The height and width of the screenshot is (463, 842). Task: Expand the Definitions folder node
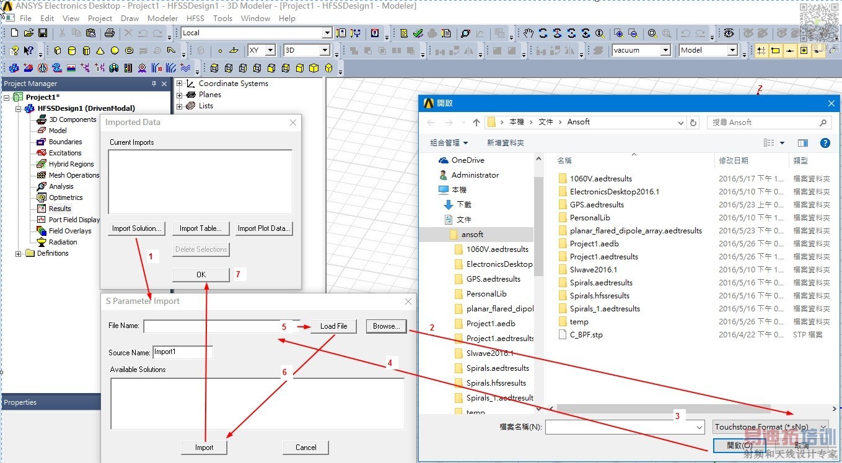[19, 253]
